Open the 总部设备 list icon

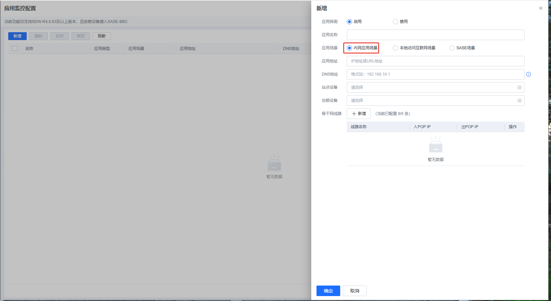519,101
